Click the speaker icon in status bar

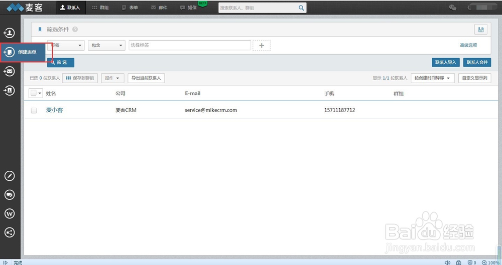click(x=448, y=262)
